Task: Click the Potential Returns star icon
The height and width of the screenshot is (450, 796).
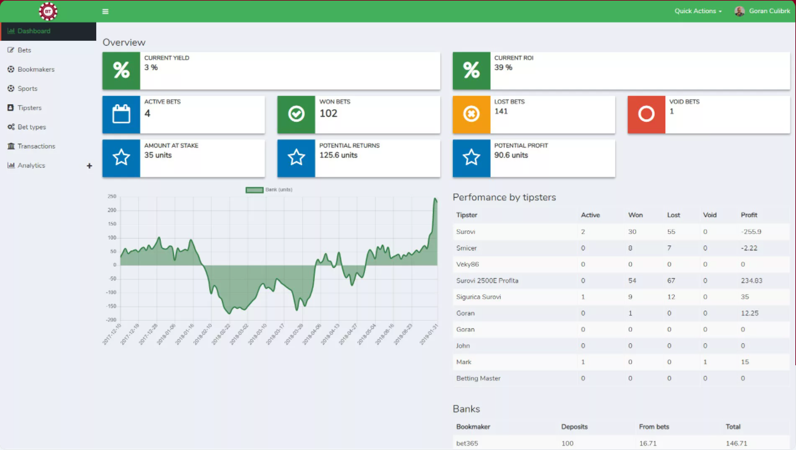Action: (x=296, y=158)
